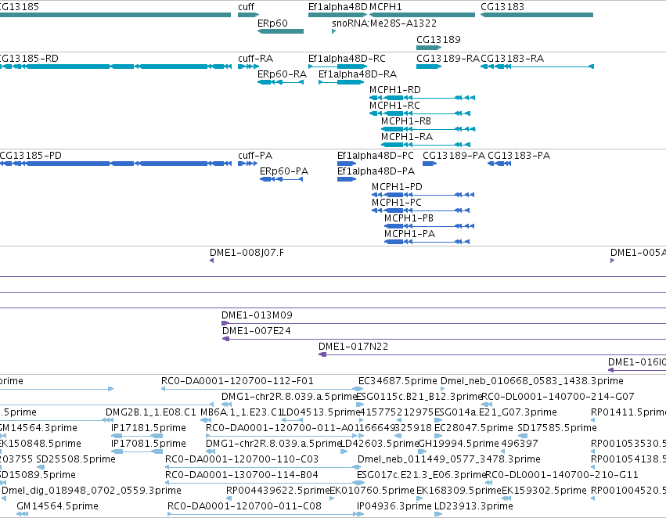
Task: Select Dmel_dig_018948_0702_0559.3prime EST label
Action: (x=92, y=491)
